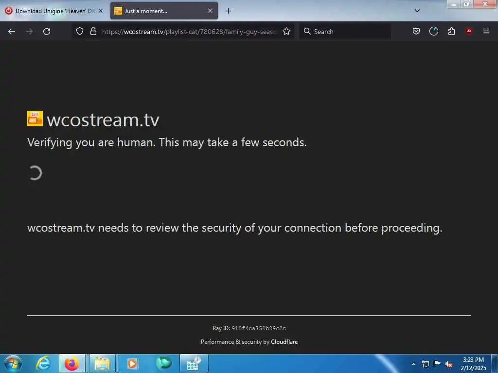The image size is (498, 373).
Task: Restore down the Firefox window
Action: click(x=466, y=4)
